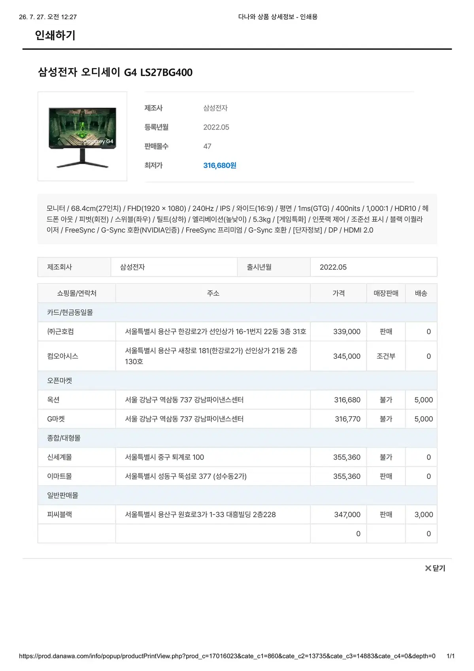Click the 피씨블랙 shipping fee 3,000
This screenshot has width=474, height=671.
(x=423, y=515)
